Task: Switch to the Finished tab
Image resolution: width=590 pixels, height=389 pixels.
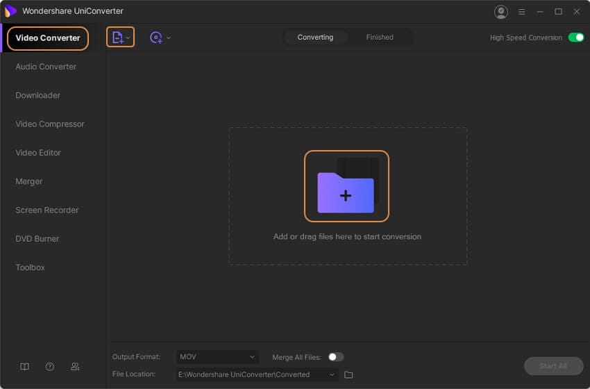Action: [x=380, y=38]
